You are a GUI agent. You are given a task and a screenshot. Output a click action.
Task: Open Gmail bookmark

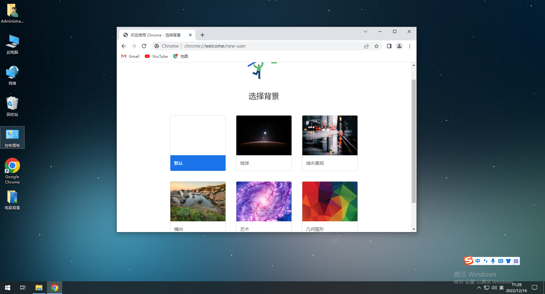point(130,56)
